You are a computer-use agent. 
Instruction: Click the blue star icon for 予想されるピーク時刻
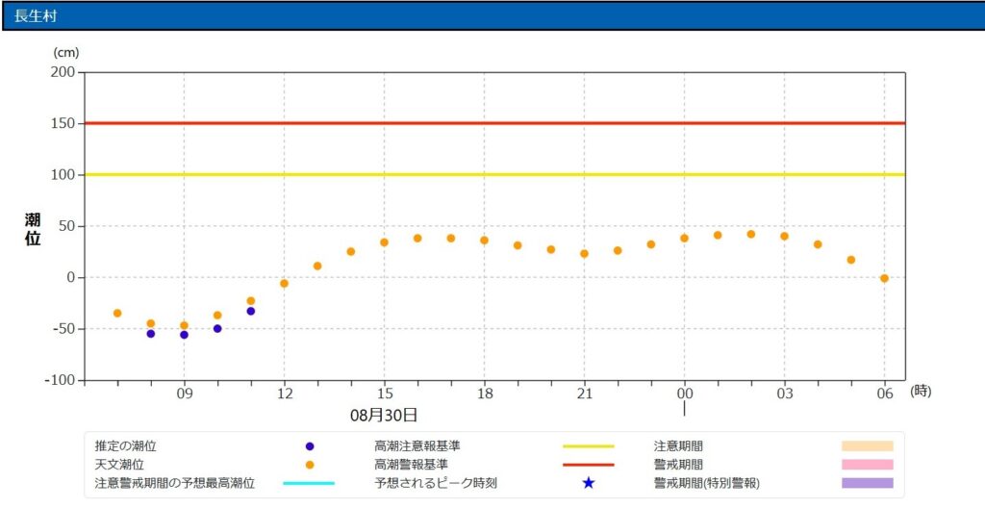pyautogui.click(x=588, y=483)
